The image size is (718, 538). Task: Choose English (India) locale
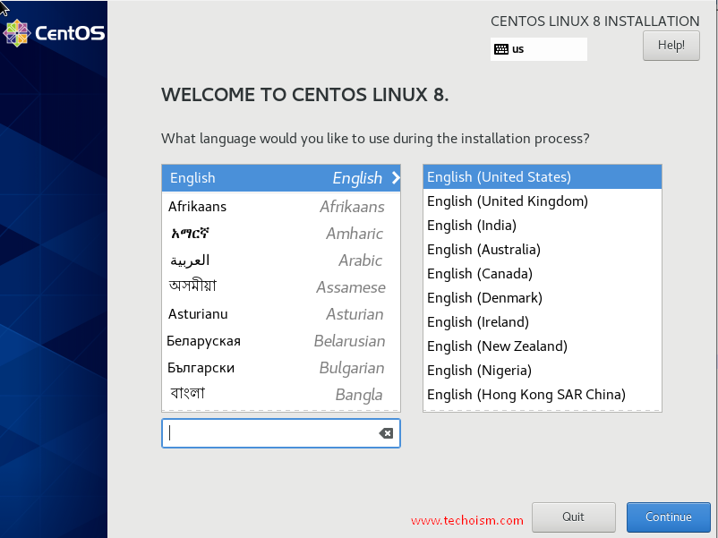(x=543, y=226)
